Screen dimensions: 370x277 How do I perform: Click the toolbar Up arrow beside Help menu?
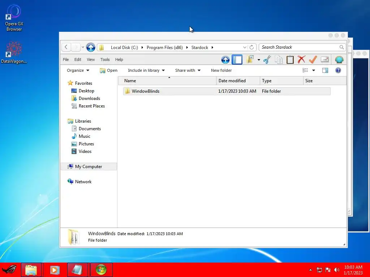225,60
